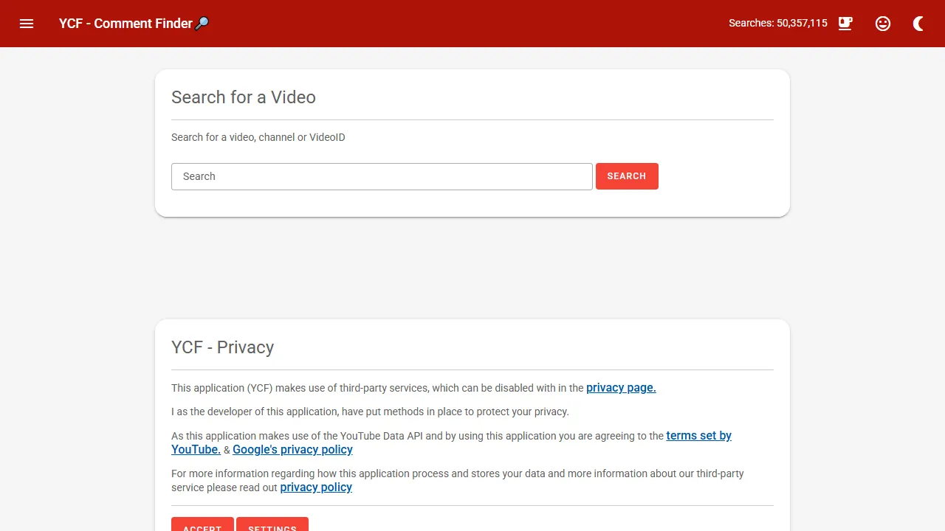Click the Search for a Video heading
The height and width of the screenshot is (531, 945).
[244, 97]
